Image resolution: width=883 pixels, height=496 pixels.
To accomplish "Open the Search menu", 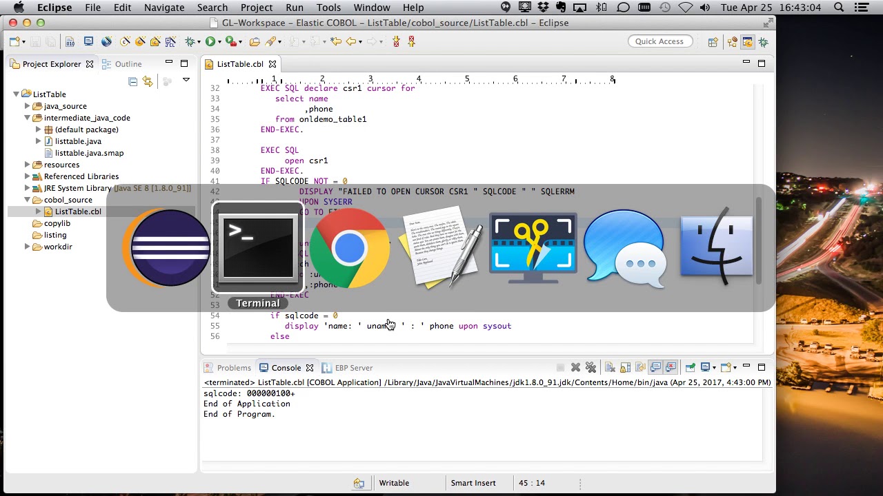I will (212, 8).
